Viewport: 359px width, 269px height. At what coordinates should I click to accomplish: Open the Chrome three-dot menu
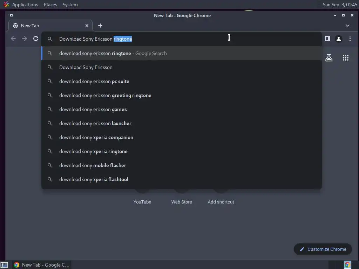pos(350,39)
